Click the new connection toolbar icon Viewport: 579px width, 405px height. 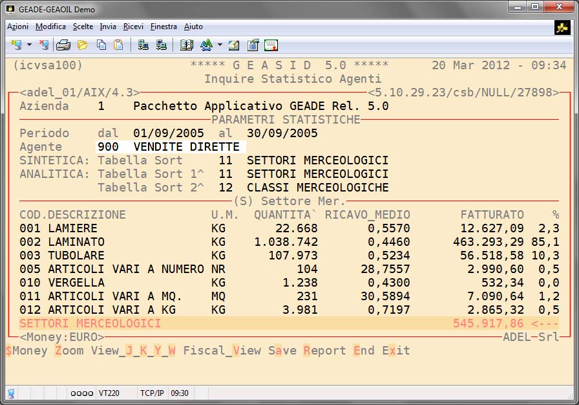tap(16, 45)
